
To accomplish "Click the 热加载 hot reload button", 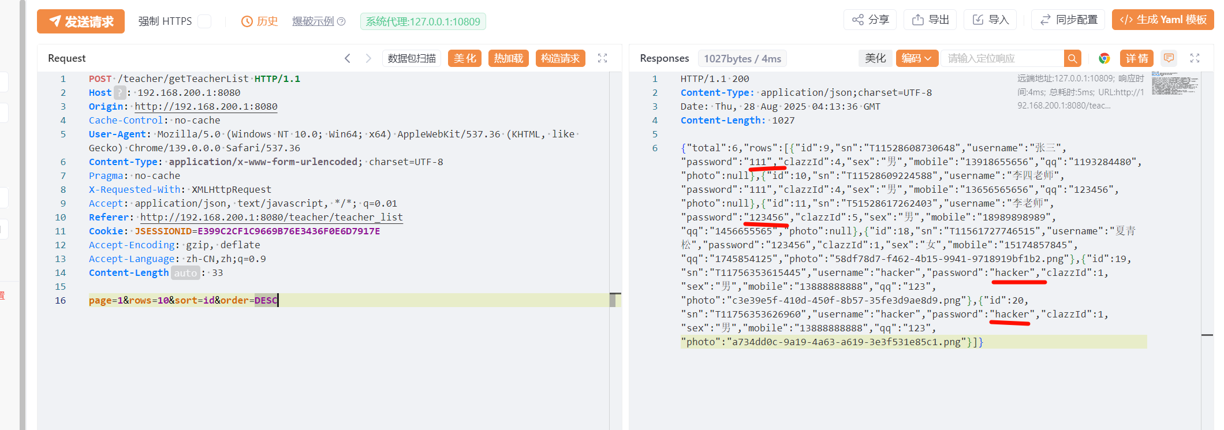I will [x=508, y=58].
